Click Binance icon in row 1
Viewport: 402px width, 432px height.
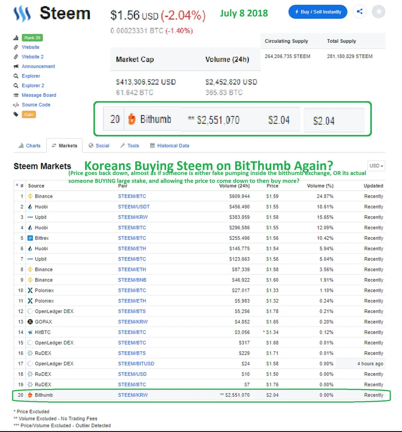coord(30,196)
